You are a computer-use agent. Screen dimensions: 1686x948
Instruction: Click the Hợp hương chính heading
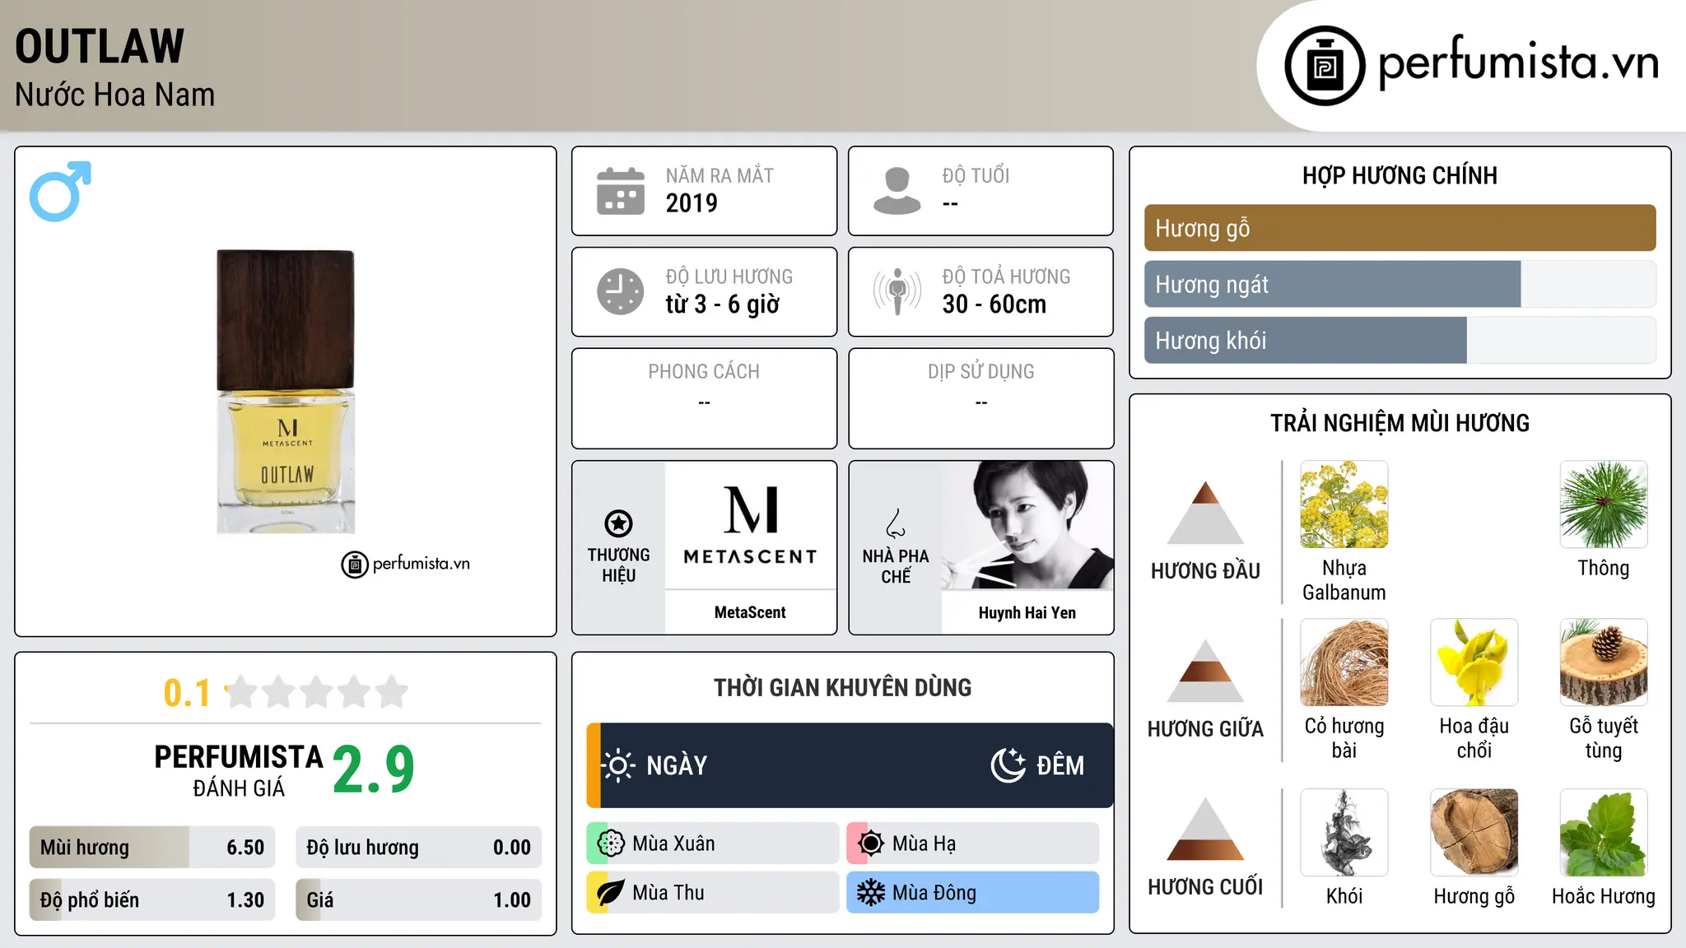pyautogui.click(x=1400, y=175)
